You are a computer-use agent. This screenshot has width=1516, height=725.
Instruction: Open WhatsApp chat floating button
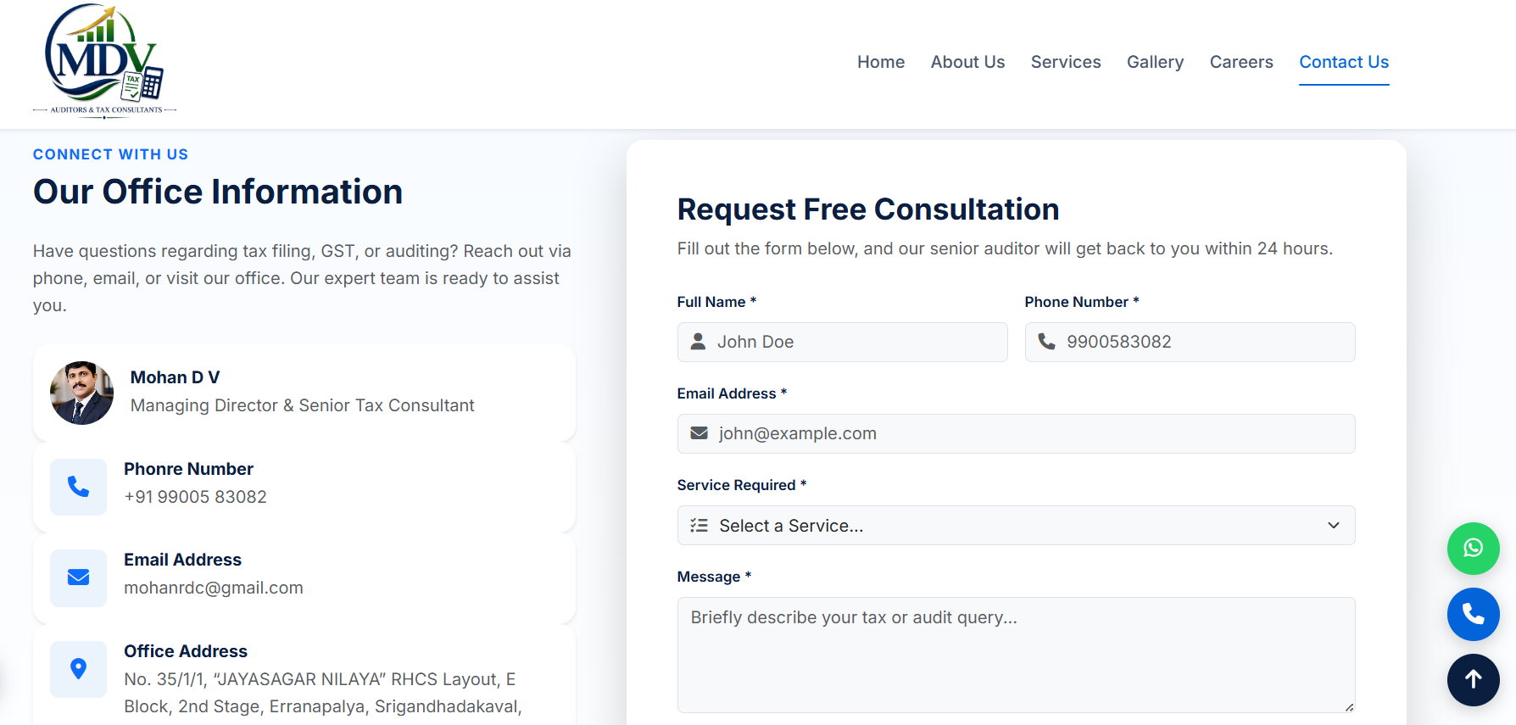[x=1473, y=549]
